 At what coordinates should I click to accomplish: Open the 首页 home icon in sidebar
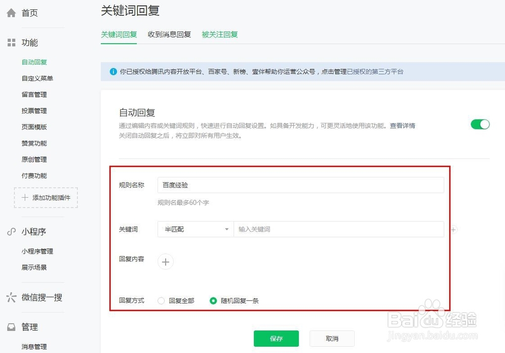coord(11,12)
